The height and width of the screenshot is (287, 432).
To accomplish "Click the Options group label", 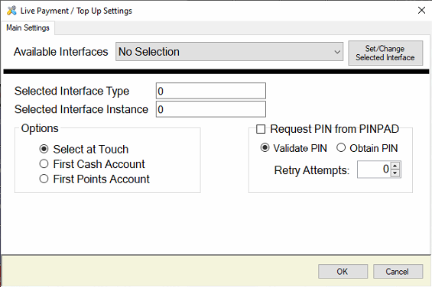I will pyautogui.click(x=40, y=128).
